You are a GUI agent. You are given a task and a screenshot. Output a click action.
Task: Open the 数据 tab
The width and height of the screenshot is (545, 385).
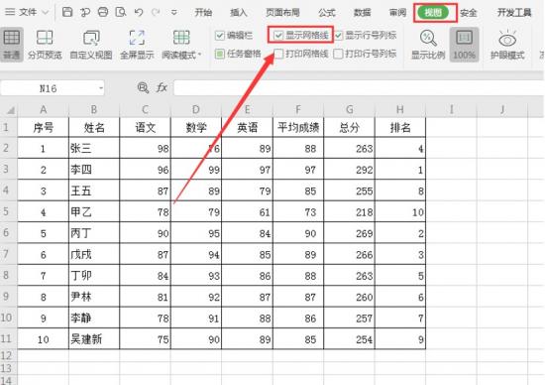(362, 13)
